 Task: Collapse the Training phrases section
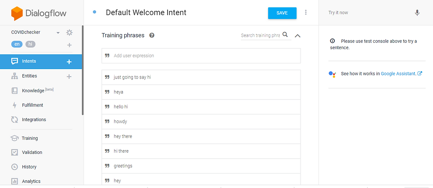click(x=297, y=36)
